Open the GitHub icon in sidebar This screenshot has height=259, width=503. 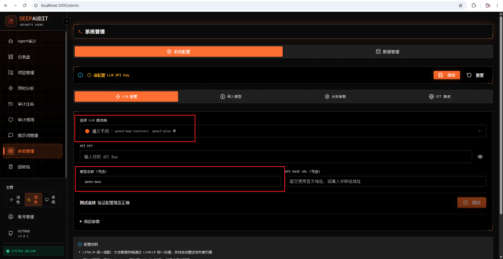[11, 233]
